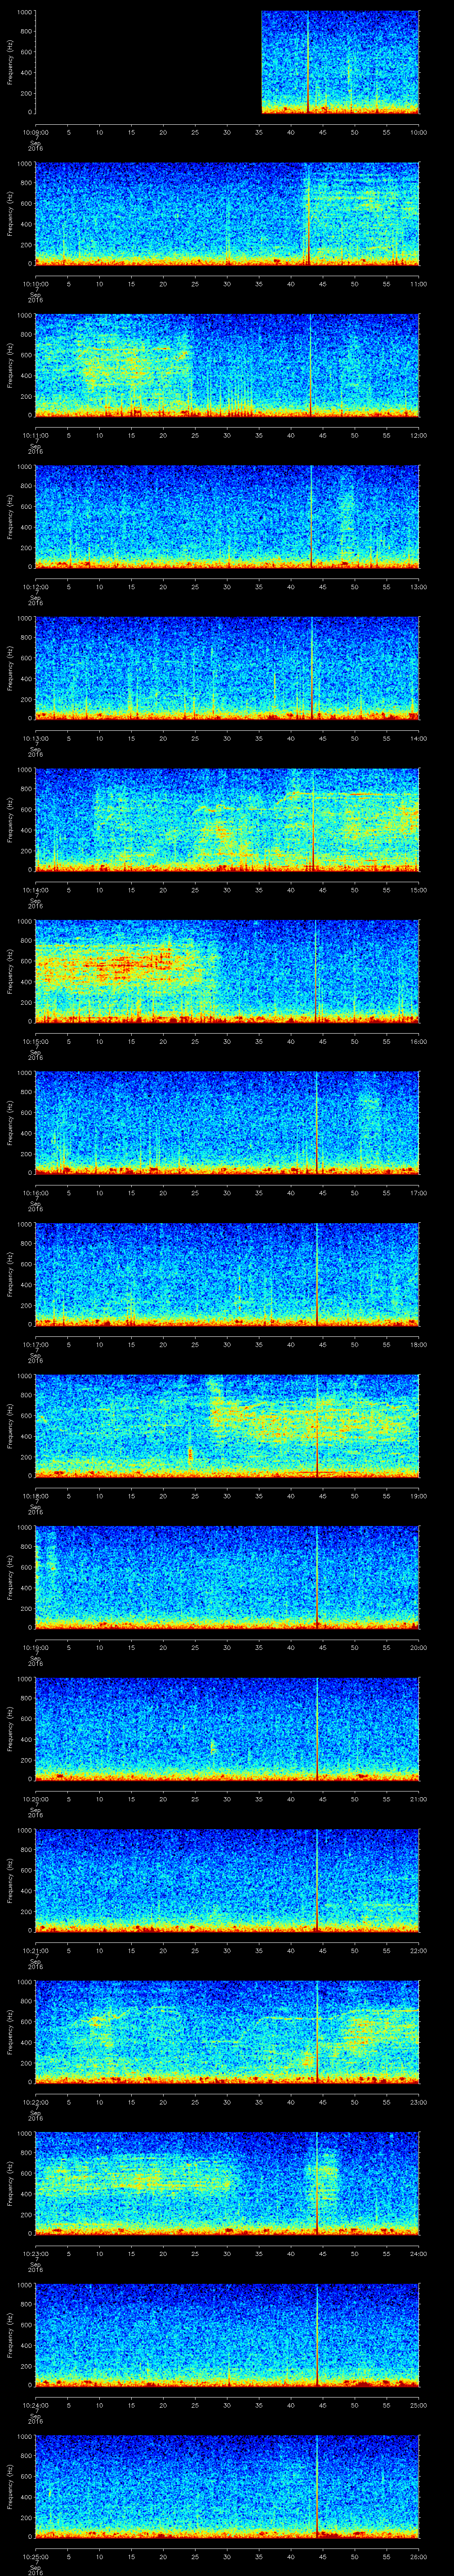
Task: Click the black empty region of the first spectrogram
Action: [x=148, y=62]
